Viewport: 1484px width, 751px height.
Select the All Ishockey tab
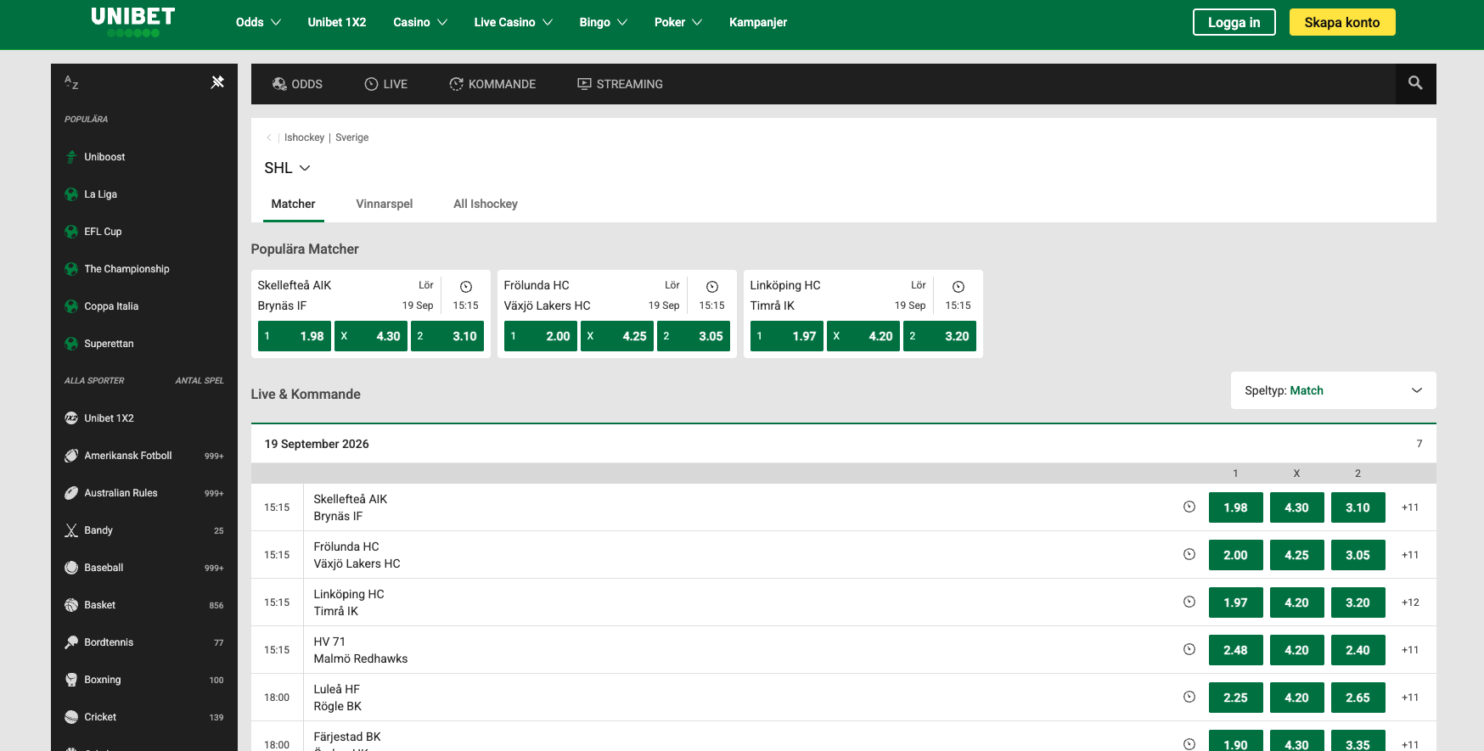pos(486,204)
